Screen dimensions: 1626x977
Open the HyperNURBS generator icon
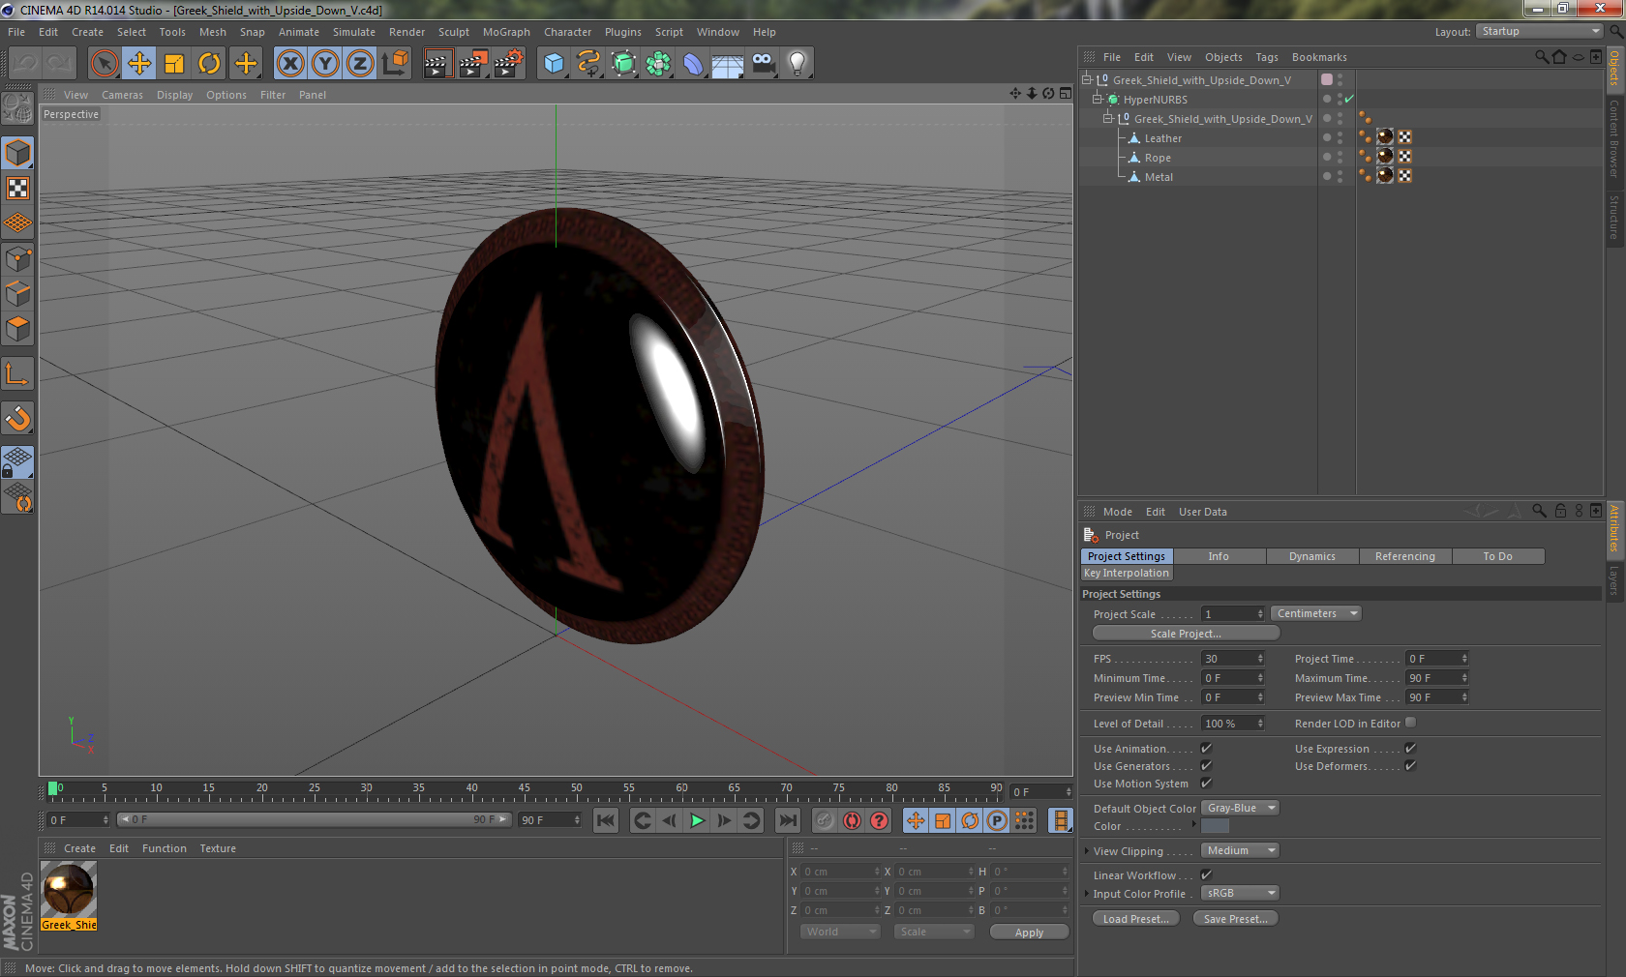(624, 64)
